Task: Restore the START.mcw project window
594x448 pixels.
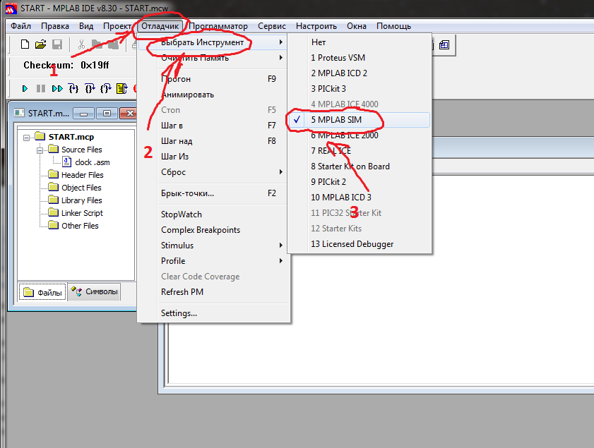Action: [x=107, y=113]
